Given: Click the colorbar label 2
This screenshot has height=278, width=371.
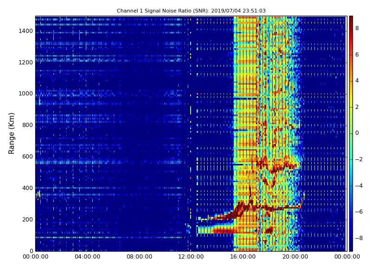Looking at the screenshot, I should coord(357,107).
